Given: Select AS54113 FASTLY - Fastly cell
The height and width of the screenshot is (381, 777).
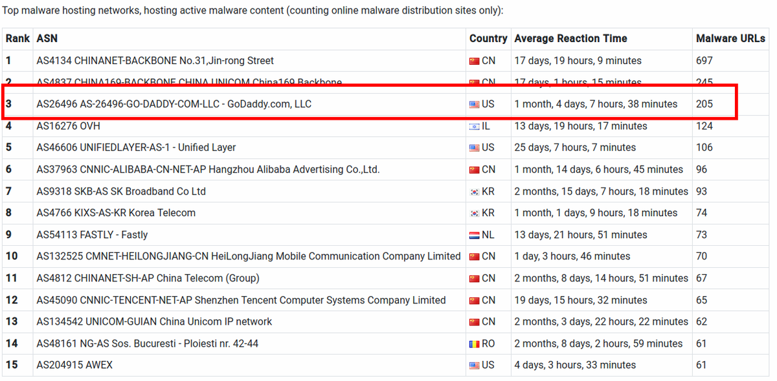Looking at the screenshot, I should [x=249, y=235].
